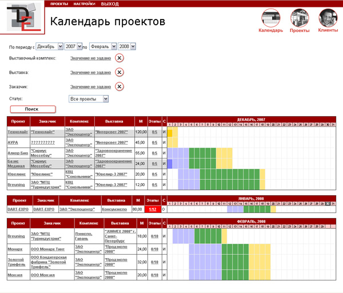Open the Монарх project link
Screen dimensions: 343x293
15,249
